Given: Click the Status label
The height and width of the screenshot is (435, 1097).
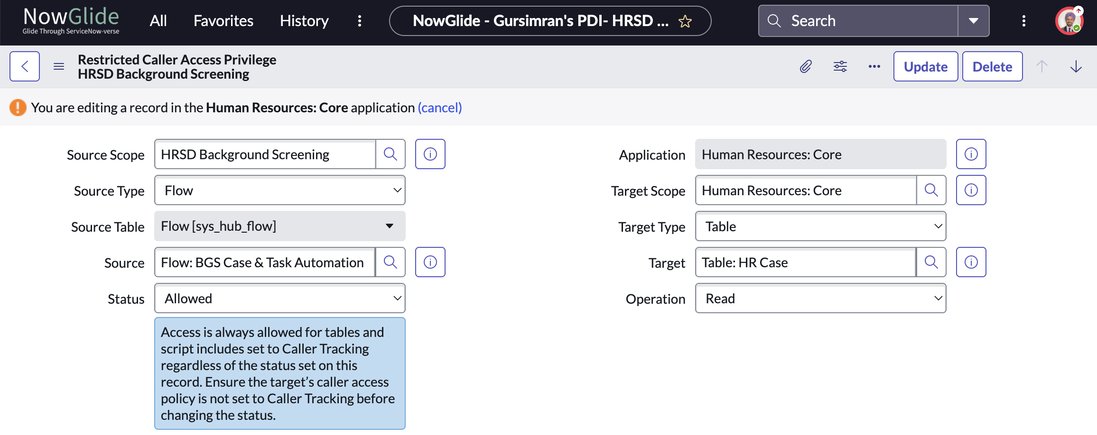Looking at the screenshot, I should click(126, 299).
